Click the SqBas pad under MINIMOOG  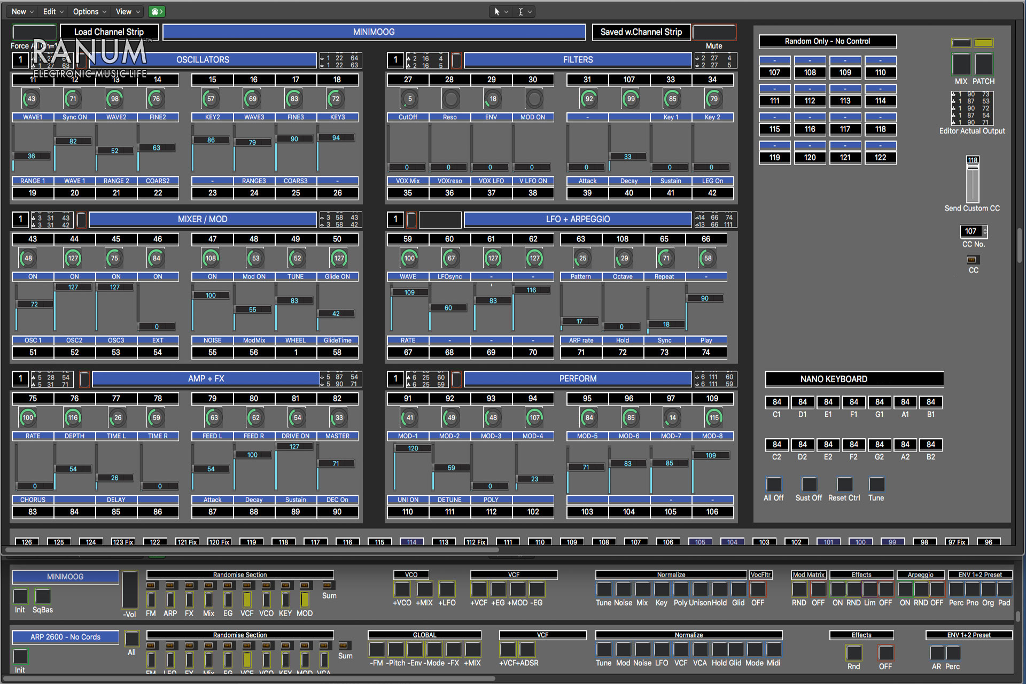42,596
